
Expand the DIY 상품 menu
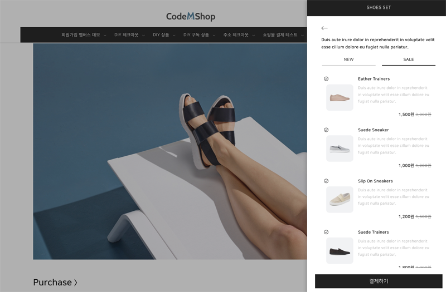[x=164, y=35]
